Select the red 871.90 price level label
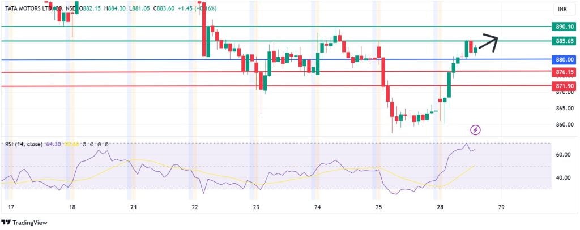This screenshot has height=230, width=580. (x=564, y=86)
